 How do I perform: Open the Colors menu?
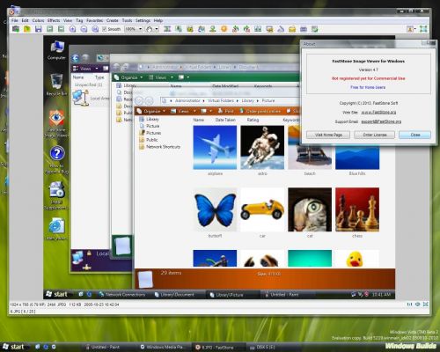[38, 20]
